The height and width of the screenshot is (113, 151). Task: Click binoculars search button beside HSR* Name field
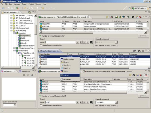pyautogui.click(x=91, y=102)
